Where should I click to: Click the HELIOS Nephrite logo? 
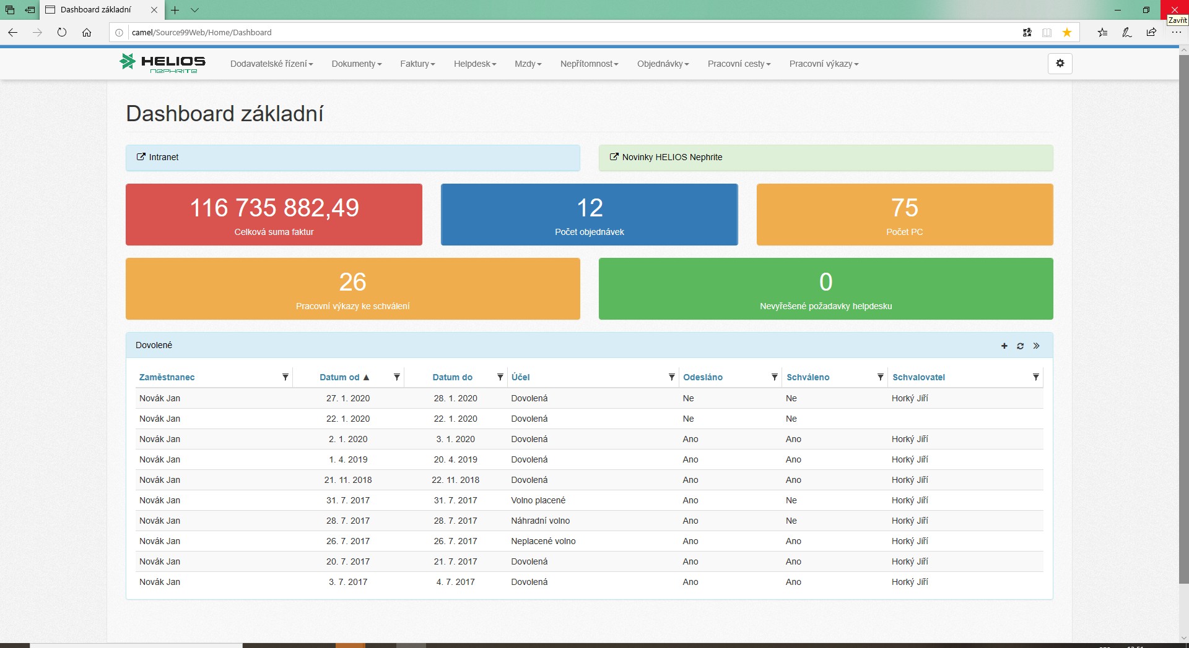pyautogui.click(x=162, y=63)
